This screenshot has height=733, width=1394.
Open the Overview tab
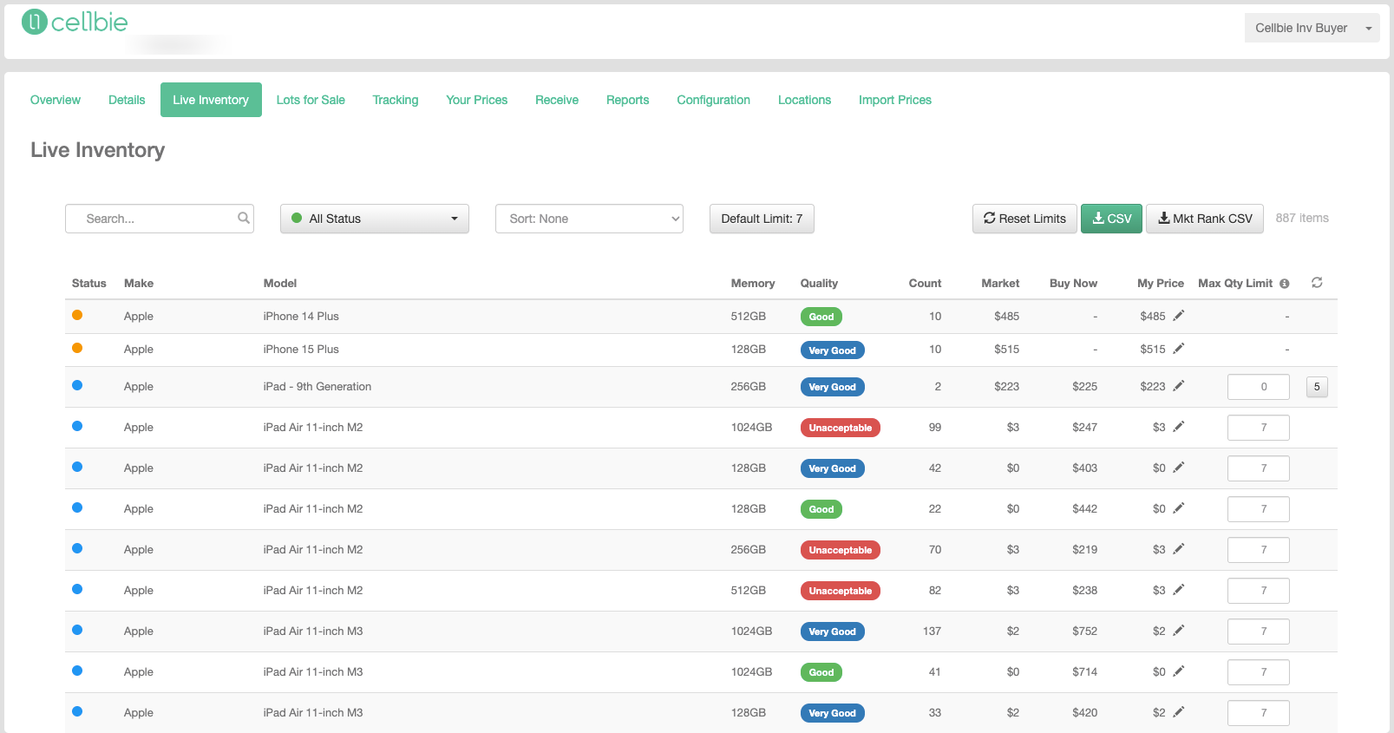tap(56, 100)
